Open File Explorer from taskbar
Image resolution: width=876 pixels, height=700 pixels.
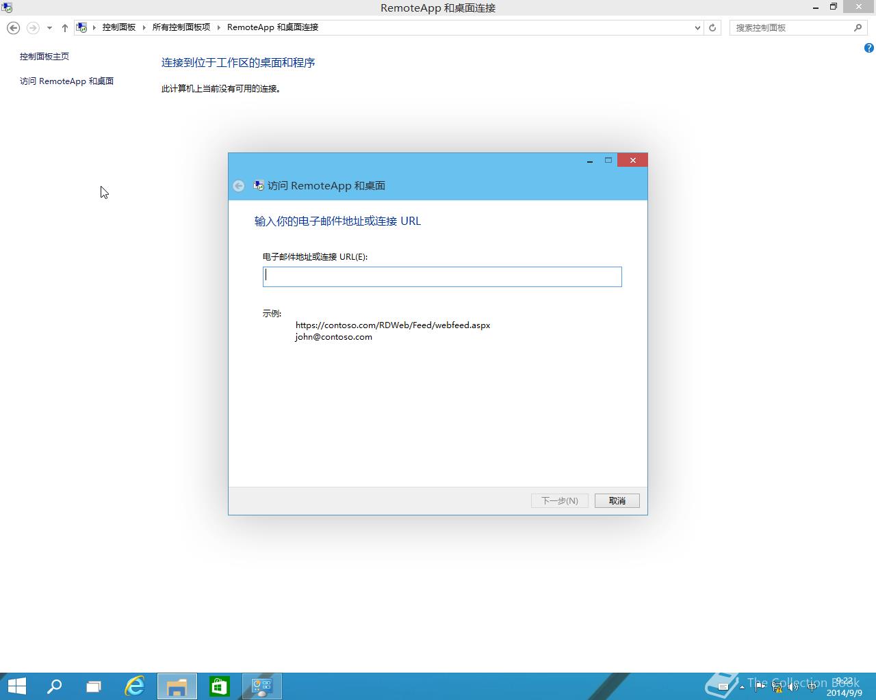(177, 686)
